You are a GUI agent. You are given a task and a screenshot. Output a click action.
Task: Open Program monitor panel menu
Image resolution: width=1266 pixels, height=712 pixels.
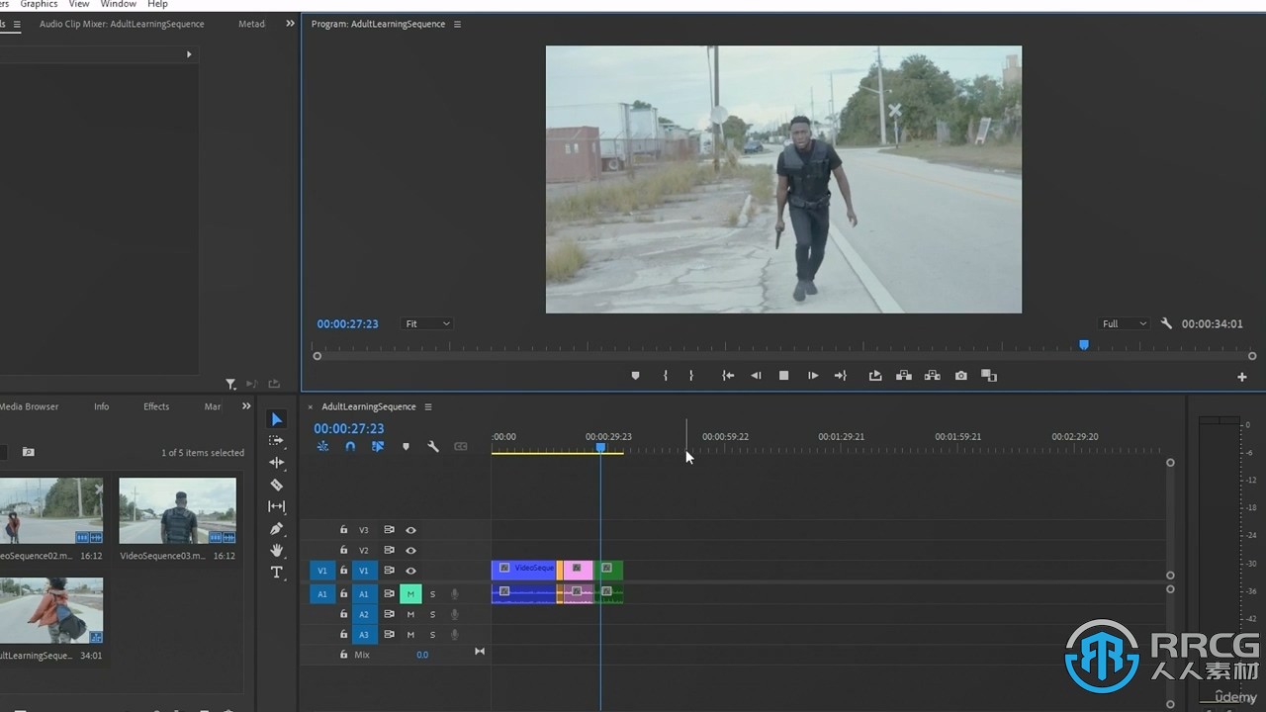click(x=457, y=24)
